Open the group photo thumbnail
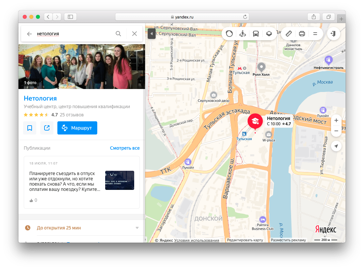The height and width of the screenshot is (269, 364). (x=81, y=67)
